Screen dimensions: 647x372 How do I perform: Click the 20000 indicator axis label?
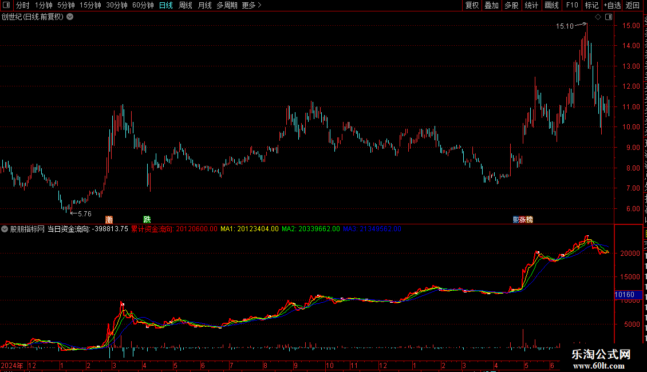630,254
